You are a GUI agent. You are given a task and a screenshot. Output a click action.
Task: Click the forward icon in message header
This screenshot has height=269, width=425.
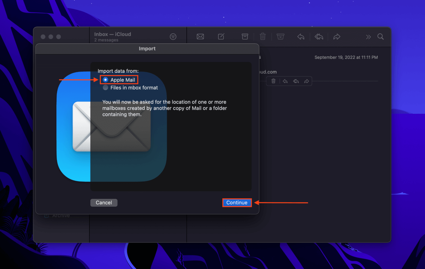point(306,81)
